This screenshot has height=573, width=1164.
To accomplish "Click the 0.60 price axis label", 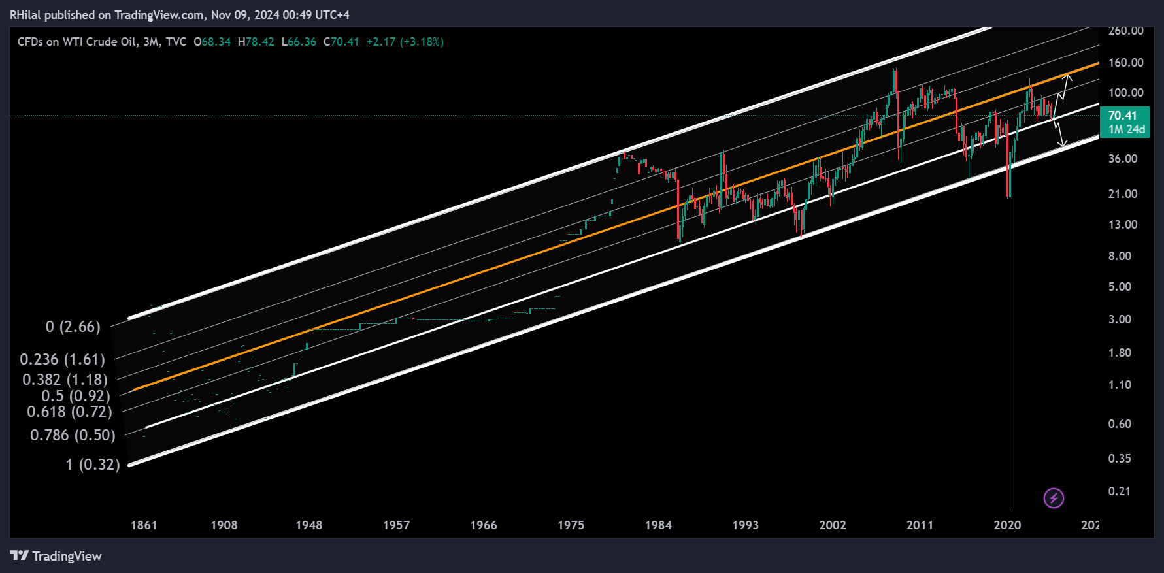I will click(1120, 424).
